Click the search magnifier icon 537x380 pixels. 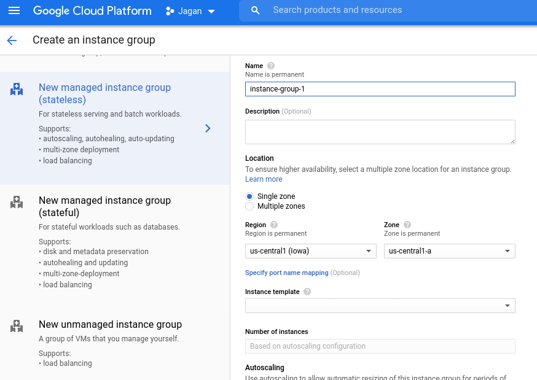coord(255,10)
